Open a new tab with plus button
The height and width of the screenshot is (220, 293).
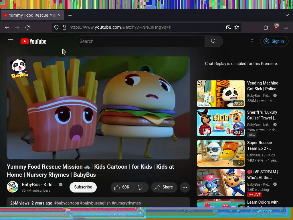(70, 15)
